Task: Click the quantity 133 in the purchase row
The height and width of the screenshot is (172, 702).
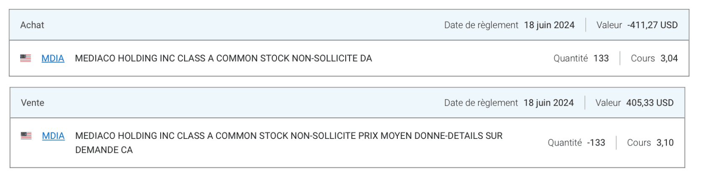Action: (601, 58)
